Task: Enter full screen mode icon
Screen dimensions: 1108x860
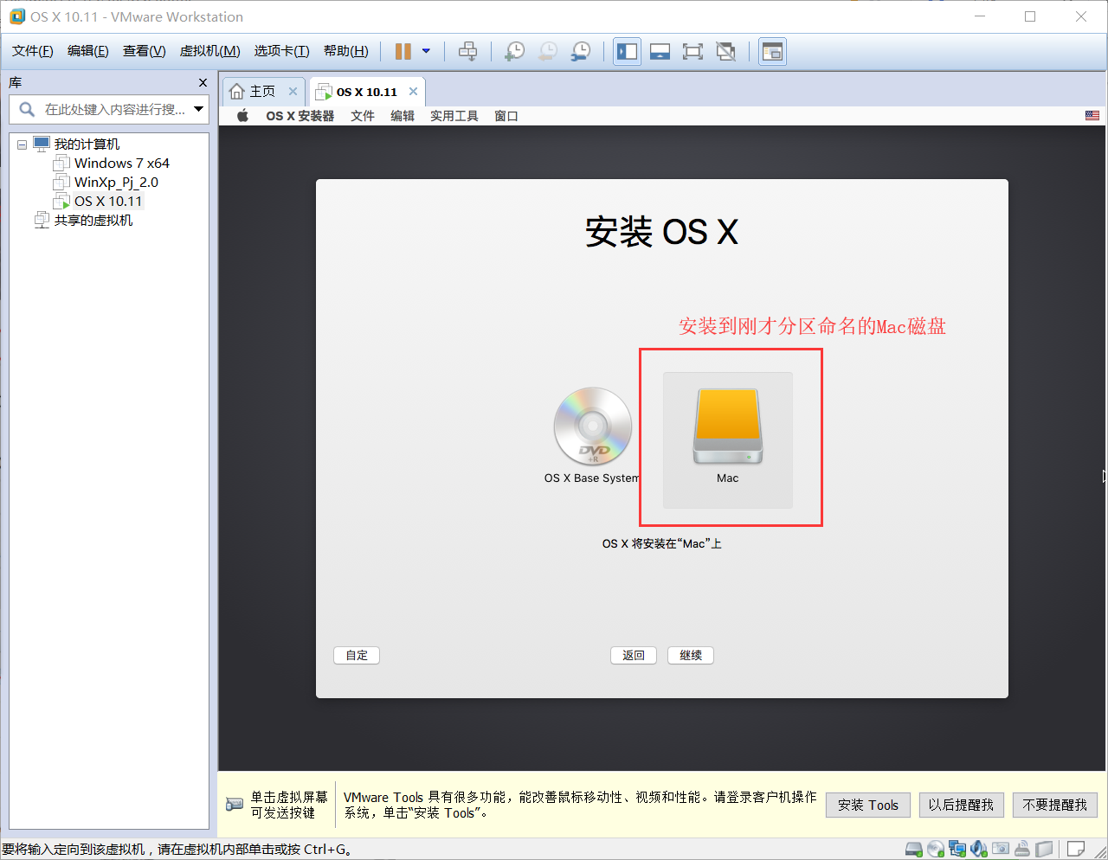Action: click(x=692, y=52)
